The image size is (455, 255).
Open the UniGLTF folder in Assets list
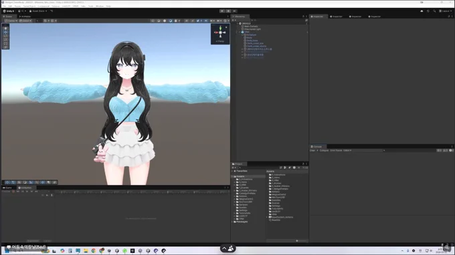[x=276, y=212]
